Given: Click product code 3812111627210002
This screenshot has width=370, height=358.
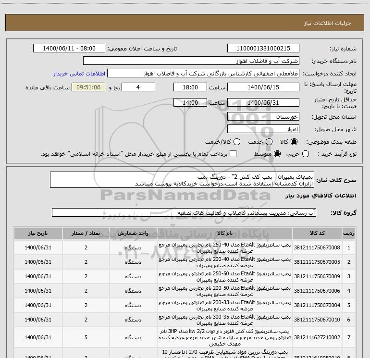Looking at the screenshot, I should [x=317, y=337].
